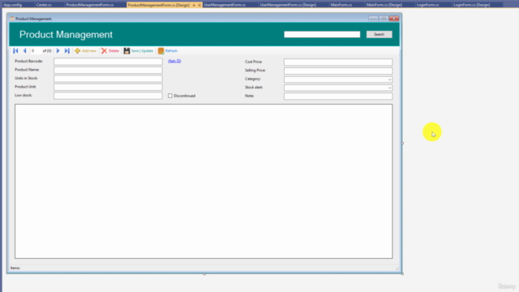The image size is (519, 292).
Task: Click the Units in Stock input field
Action: [x=108, y=79]
